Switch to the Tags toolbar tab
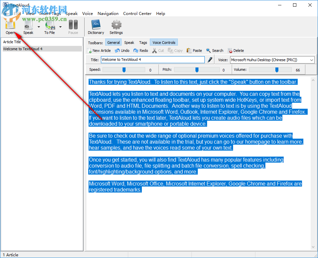Image resolution: width=318 pixels, height=258 pixels. (x=143, y=42)
